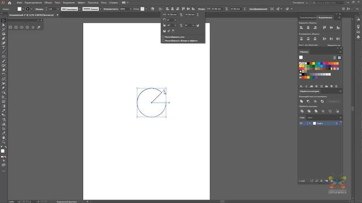Pick the Rectangle in floating shapes panel
The width and height of the screenshot is (362, 203).
10,27
